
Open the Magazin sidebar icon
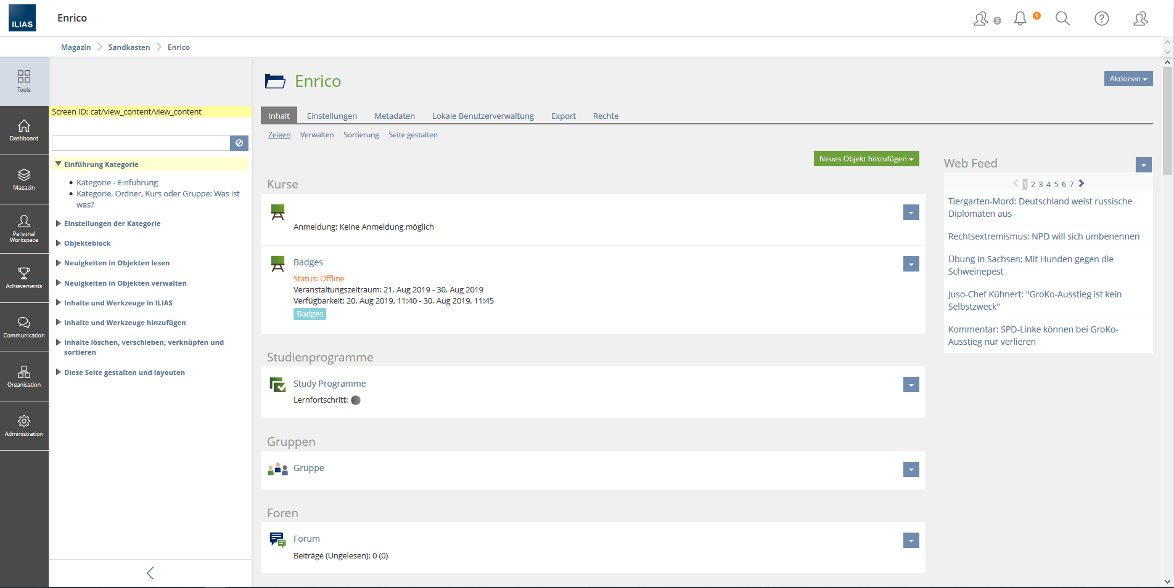pos(24,179)
